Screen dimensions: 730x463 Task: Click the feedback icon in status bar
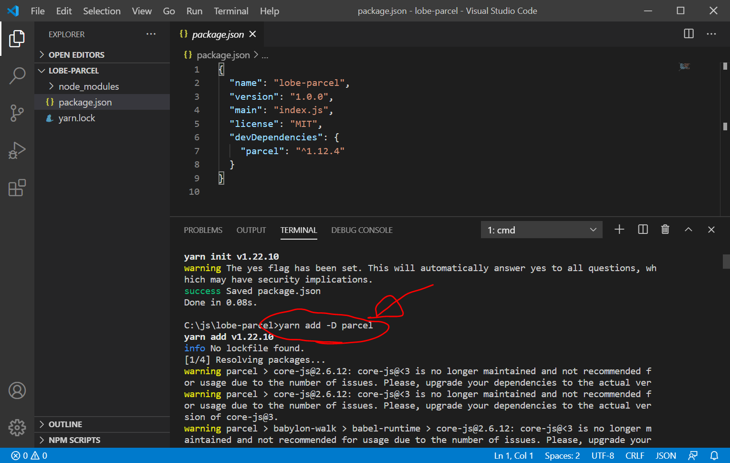pos(693,455)
